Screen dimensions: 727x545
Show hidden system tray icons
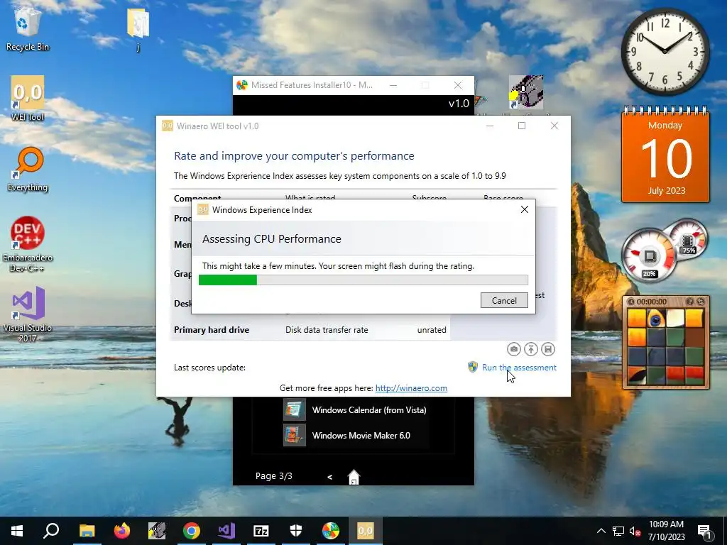(601, 531)
